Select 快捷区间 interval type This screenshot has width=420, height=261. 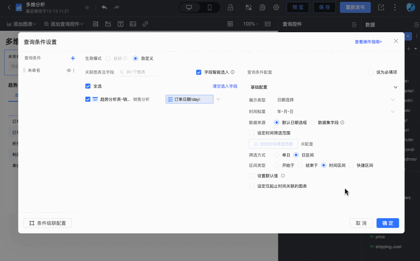[x=351, y=165]
